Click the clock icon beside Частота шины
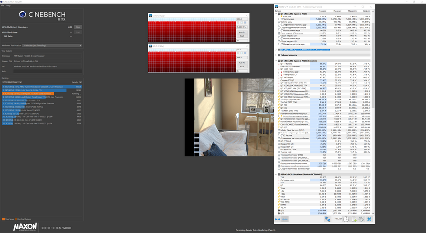Screen dimensions: 426x233 (x=279, y=22)
